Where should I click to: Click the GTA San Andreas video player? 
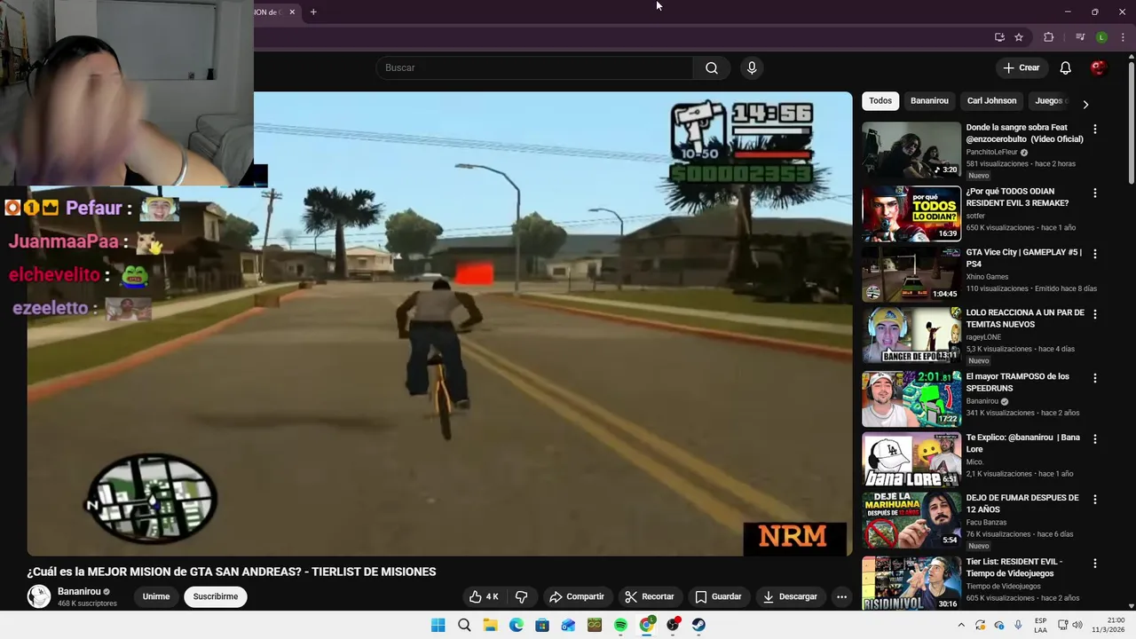439,324
